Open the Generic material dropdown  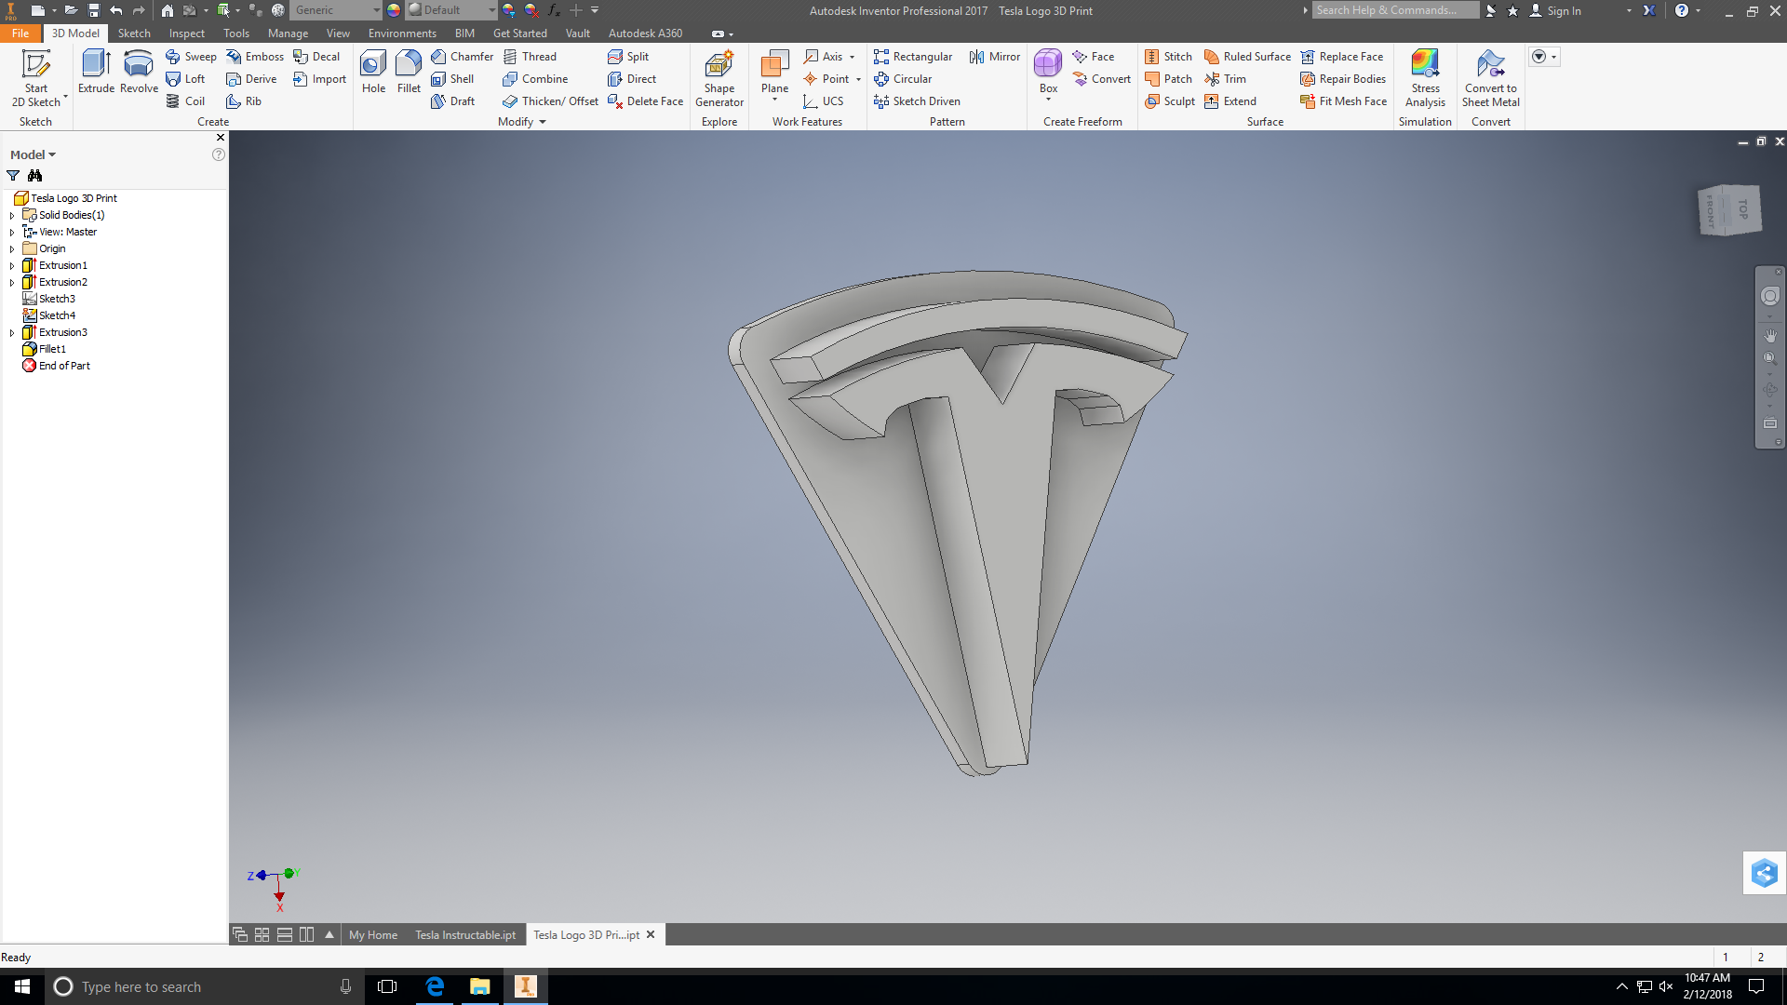[377, 10]
